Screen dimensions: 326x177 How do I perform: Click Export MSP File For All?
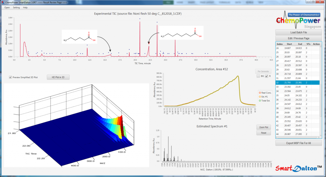(299, 143)
